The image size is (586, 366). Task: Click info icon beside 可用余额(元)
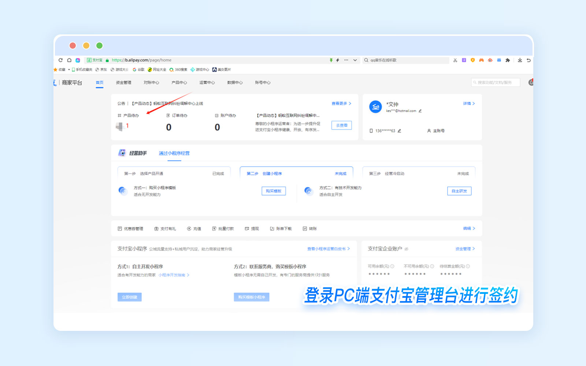coord(392,266)
